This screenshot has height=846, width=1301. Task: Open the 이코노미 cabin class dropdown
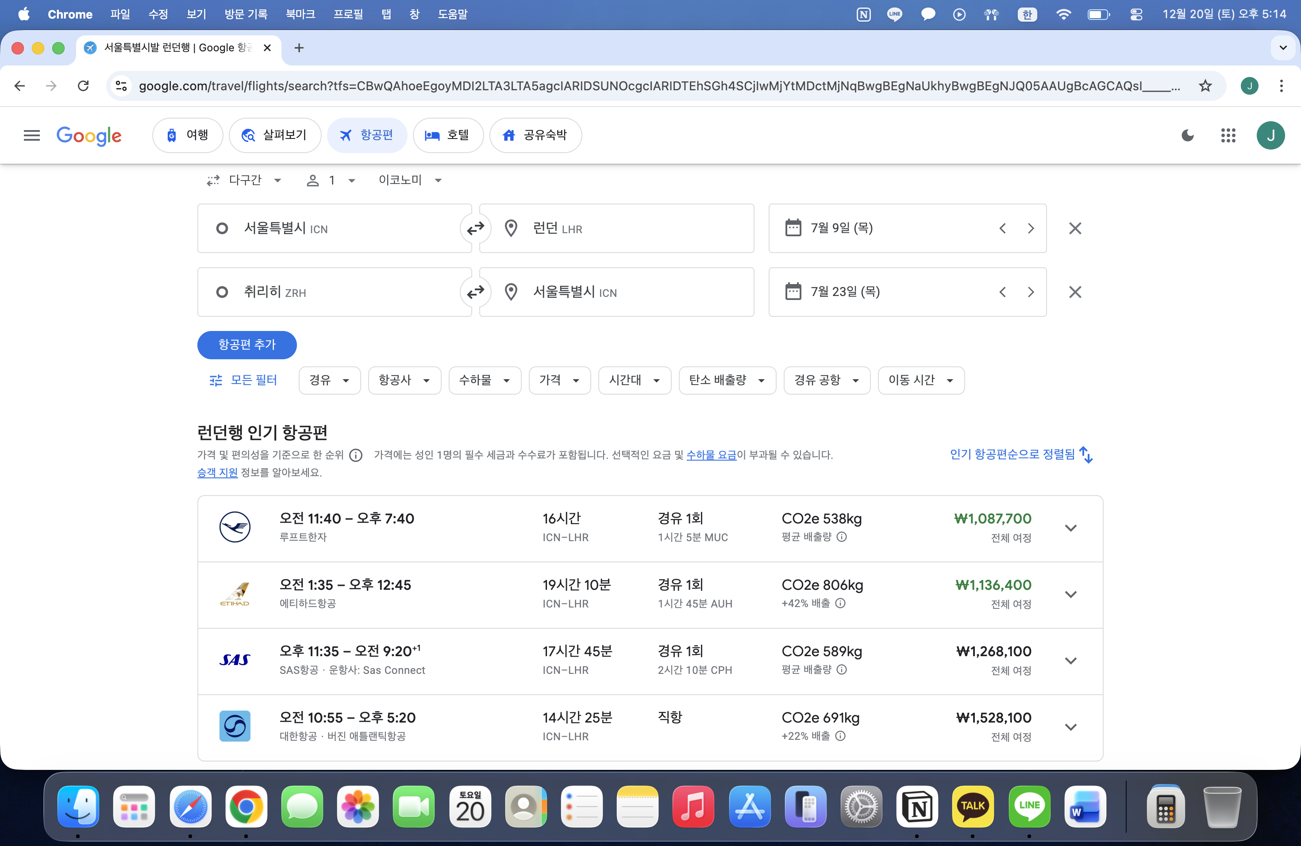pyautogui.click(x=409, y=180)
